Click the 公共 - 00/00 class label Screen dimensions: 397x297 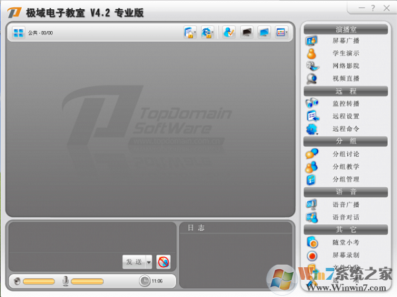[x=40, y=33]
